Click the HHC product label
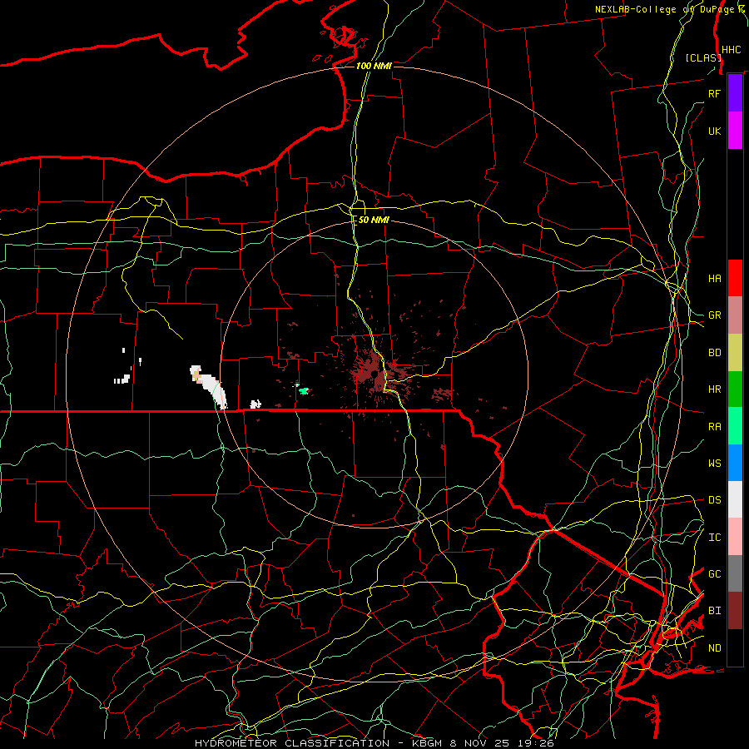This screenshot has height=749, width=749. pyautogui.click(x=731, y=50)
